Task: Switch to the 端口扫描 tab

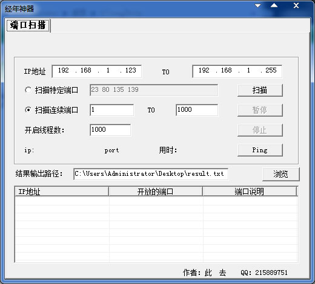Action: [28, 25]
